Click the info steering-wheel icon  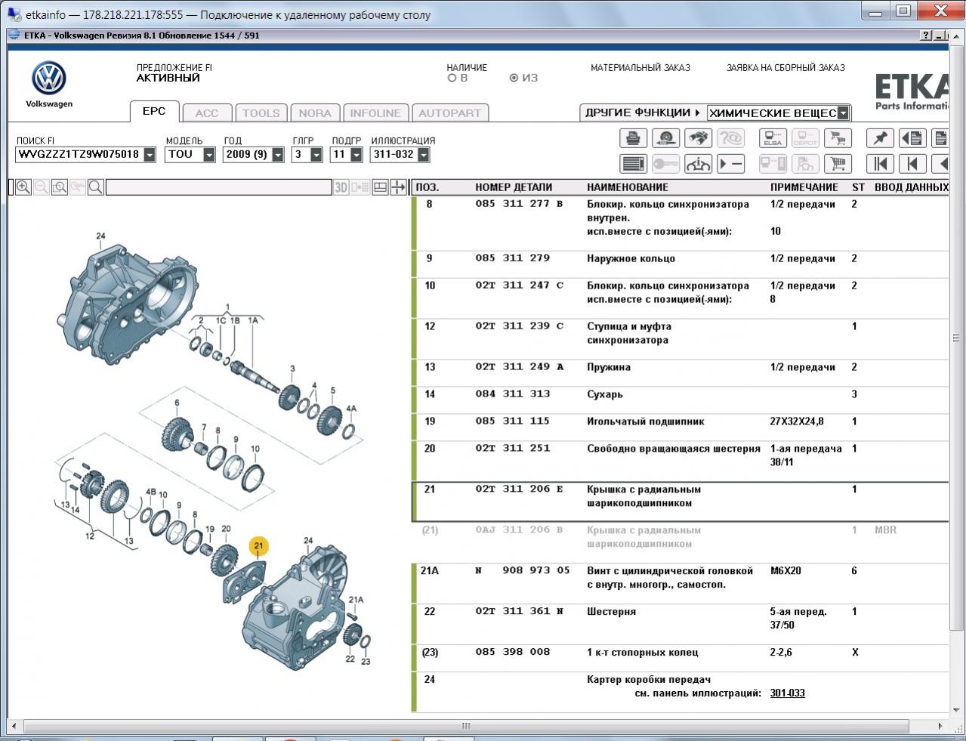(x=698, y=163)
